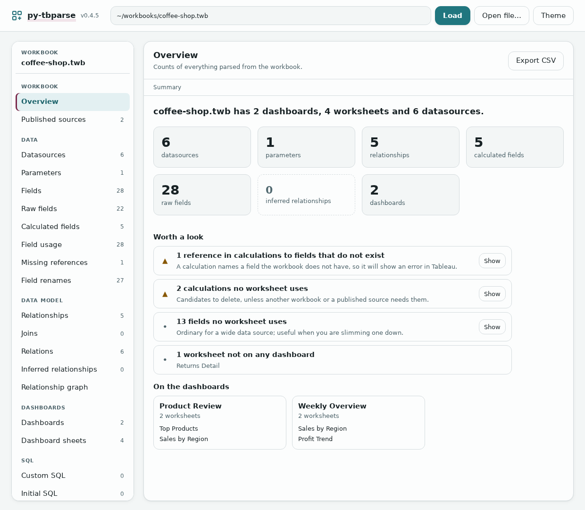Screen dimensions: 585x510
Task: Open Custom SQL in the sidebar
Action: click(x=73, y=476)
